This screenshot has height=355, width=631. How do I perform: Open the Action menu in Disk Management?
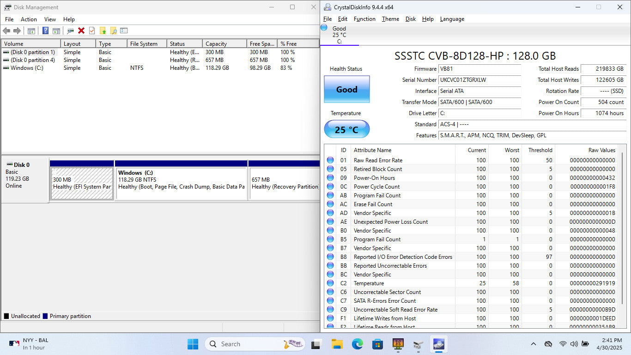[29, 19]
